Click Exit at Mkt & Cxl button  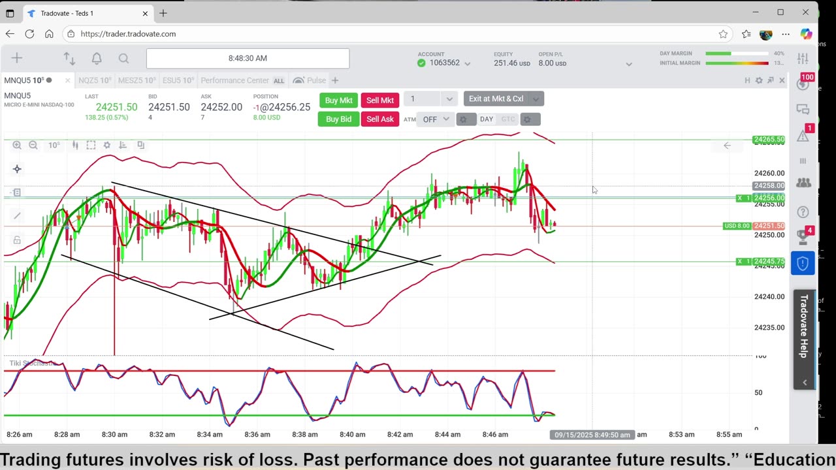[x=496, y=99]
